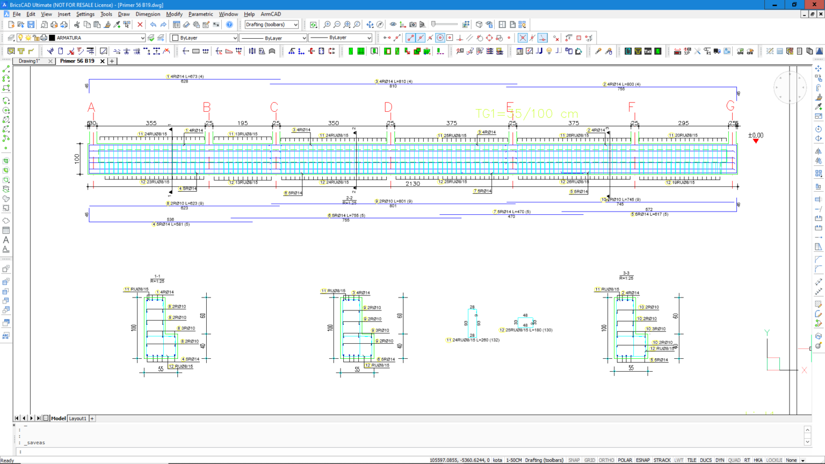Click the slider in the top toolbar
The width and height of the screenshot is (825, 464).
coord(444,24)
